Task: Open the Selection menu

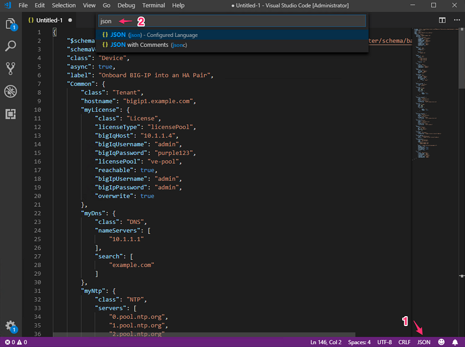Action: 64,6
